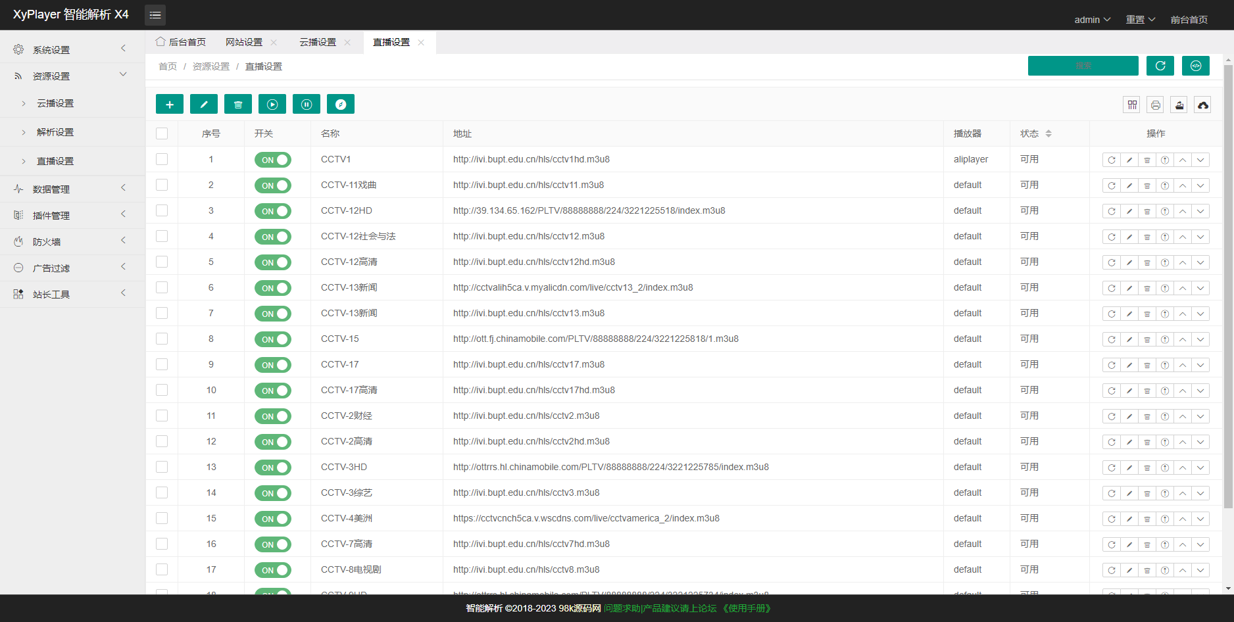The height and width of the screenshot is (622, 1234).
Task: Click the cloud upload icon above table
Action: tap(1202, 105)
